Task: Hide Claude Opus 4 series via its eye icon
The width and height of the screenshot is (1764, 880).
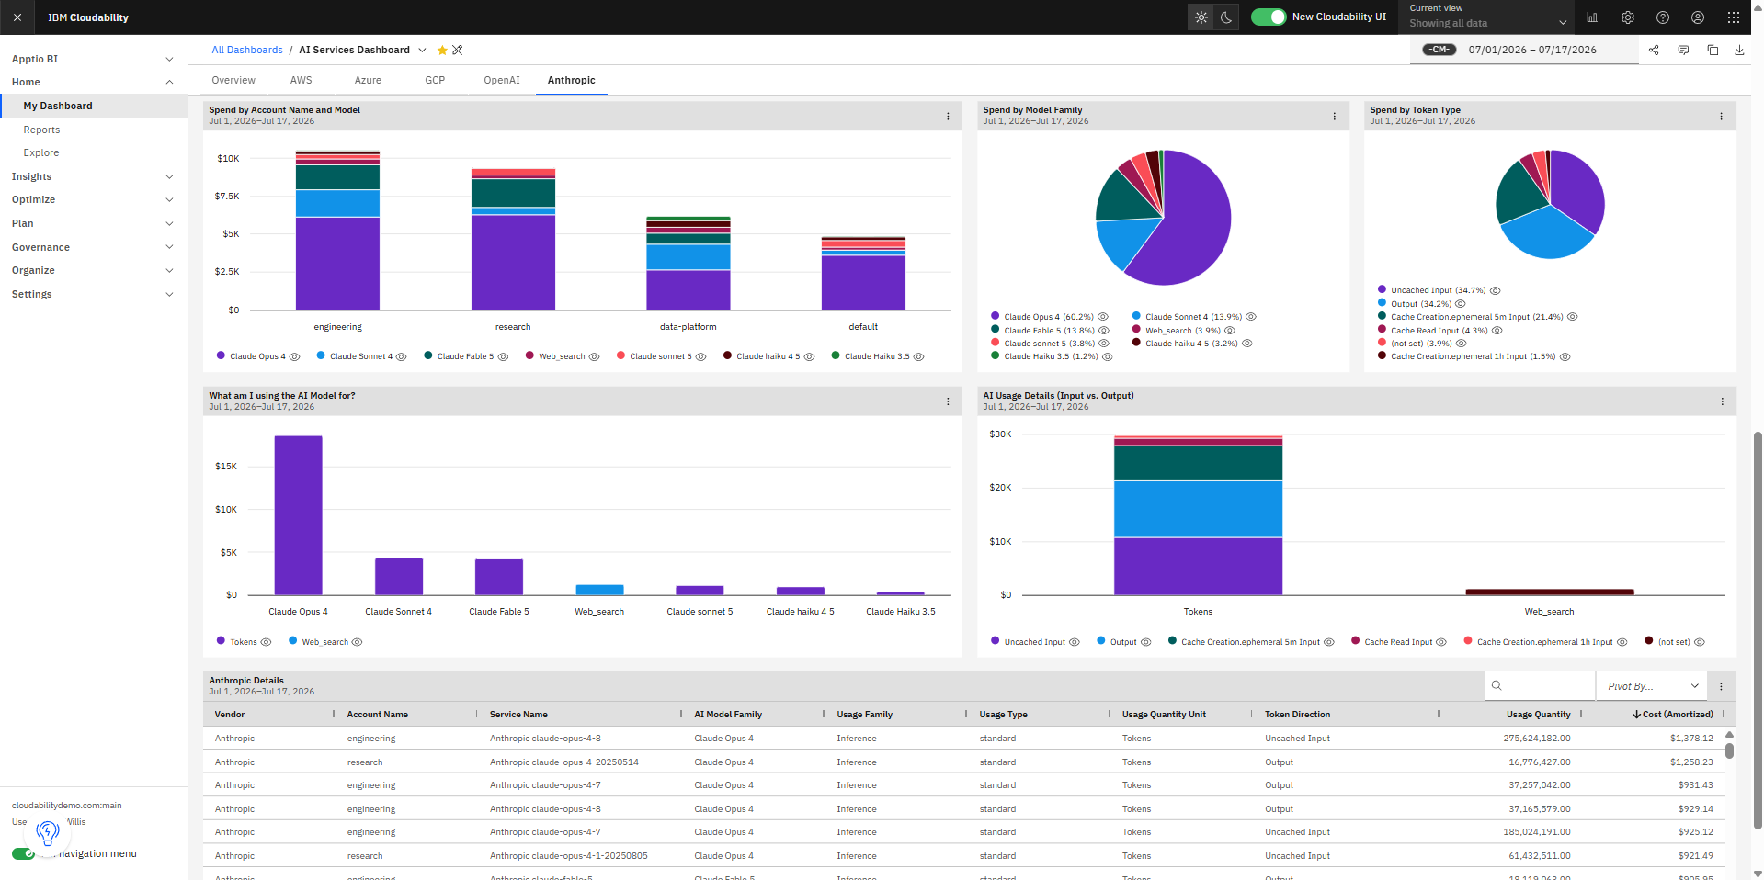Action: click(295, 357)
